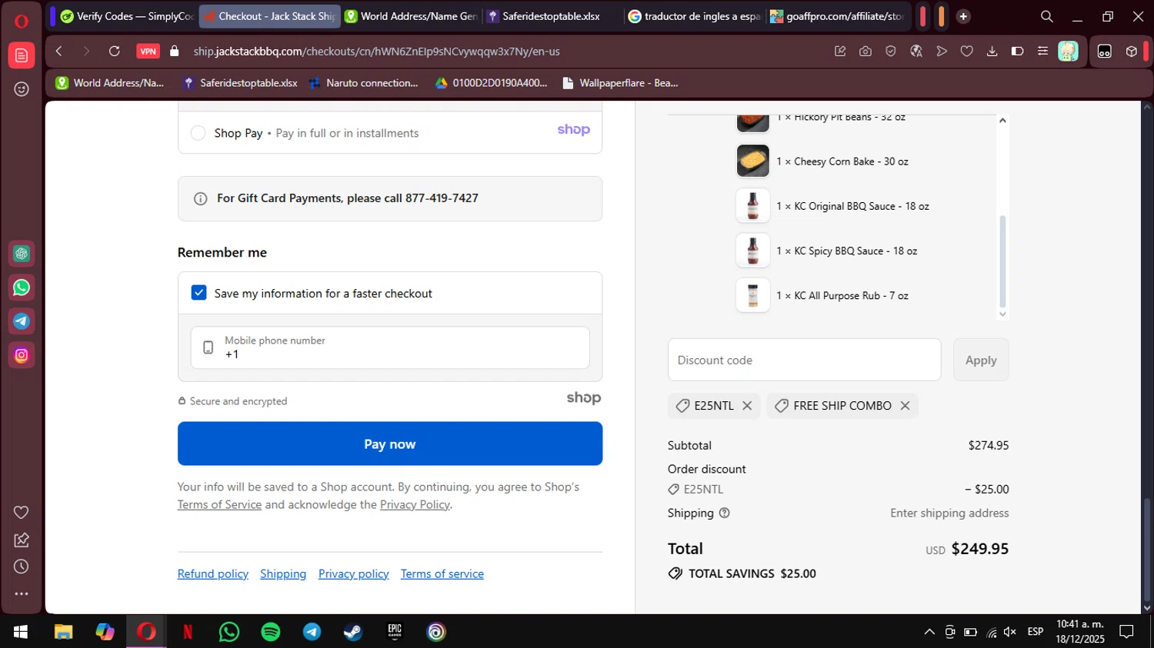Open the Opera profile avatar
The width and height of the screenshot is (1154, 648).
coord(1068,52)
